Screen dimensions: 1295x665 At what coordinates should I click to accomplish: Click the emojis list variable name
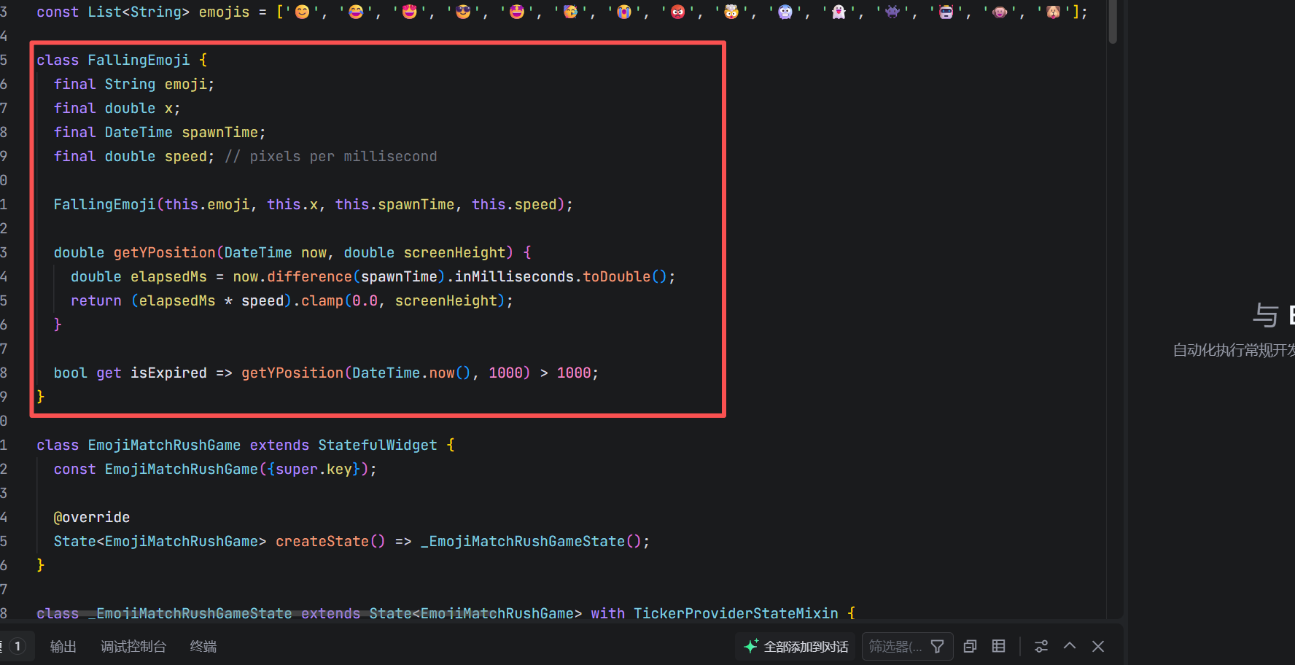pos(224,12)
